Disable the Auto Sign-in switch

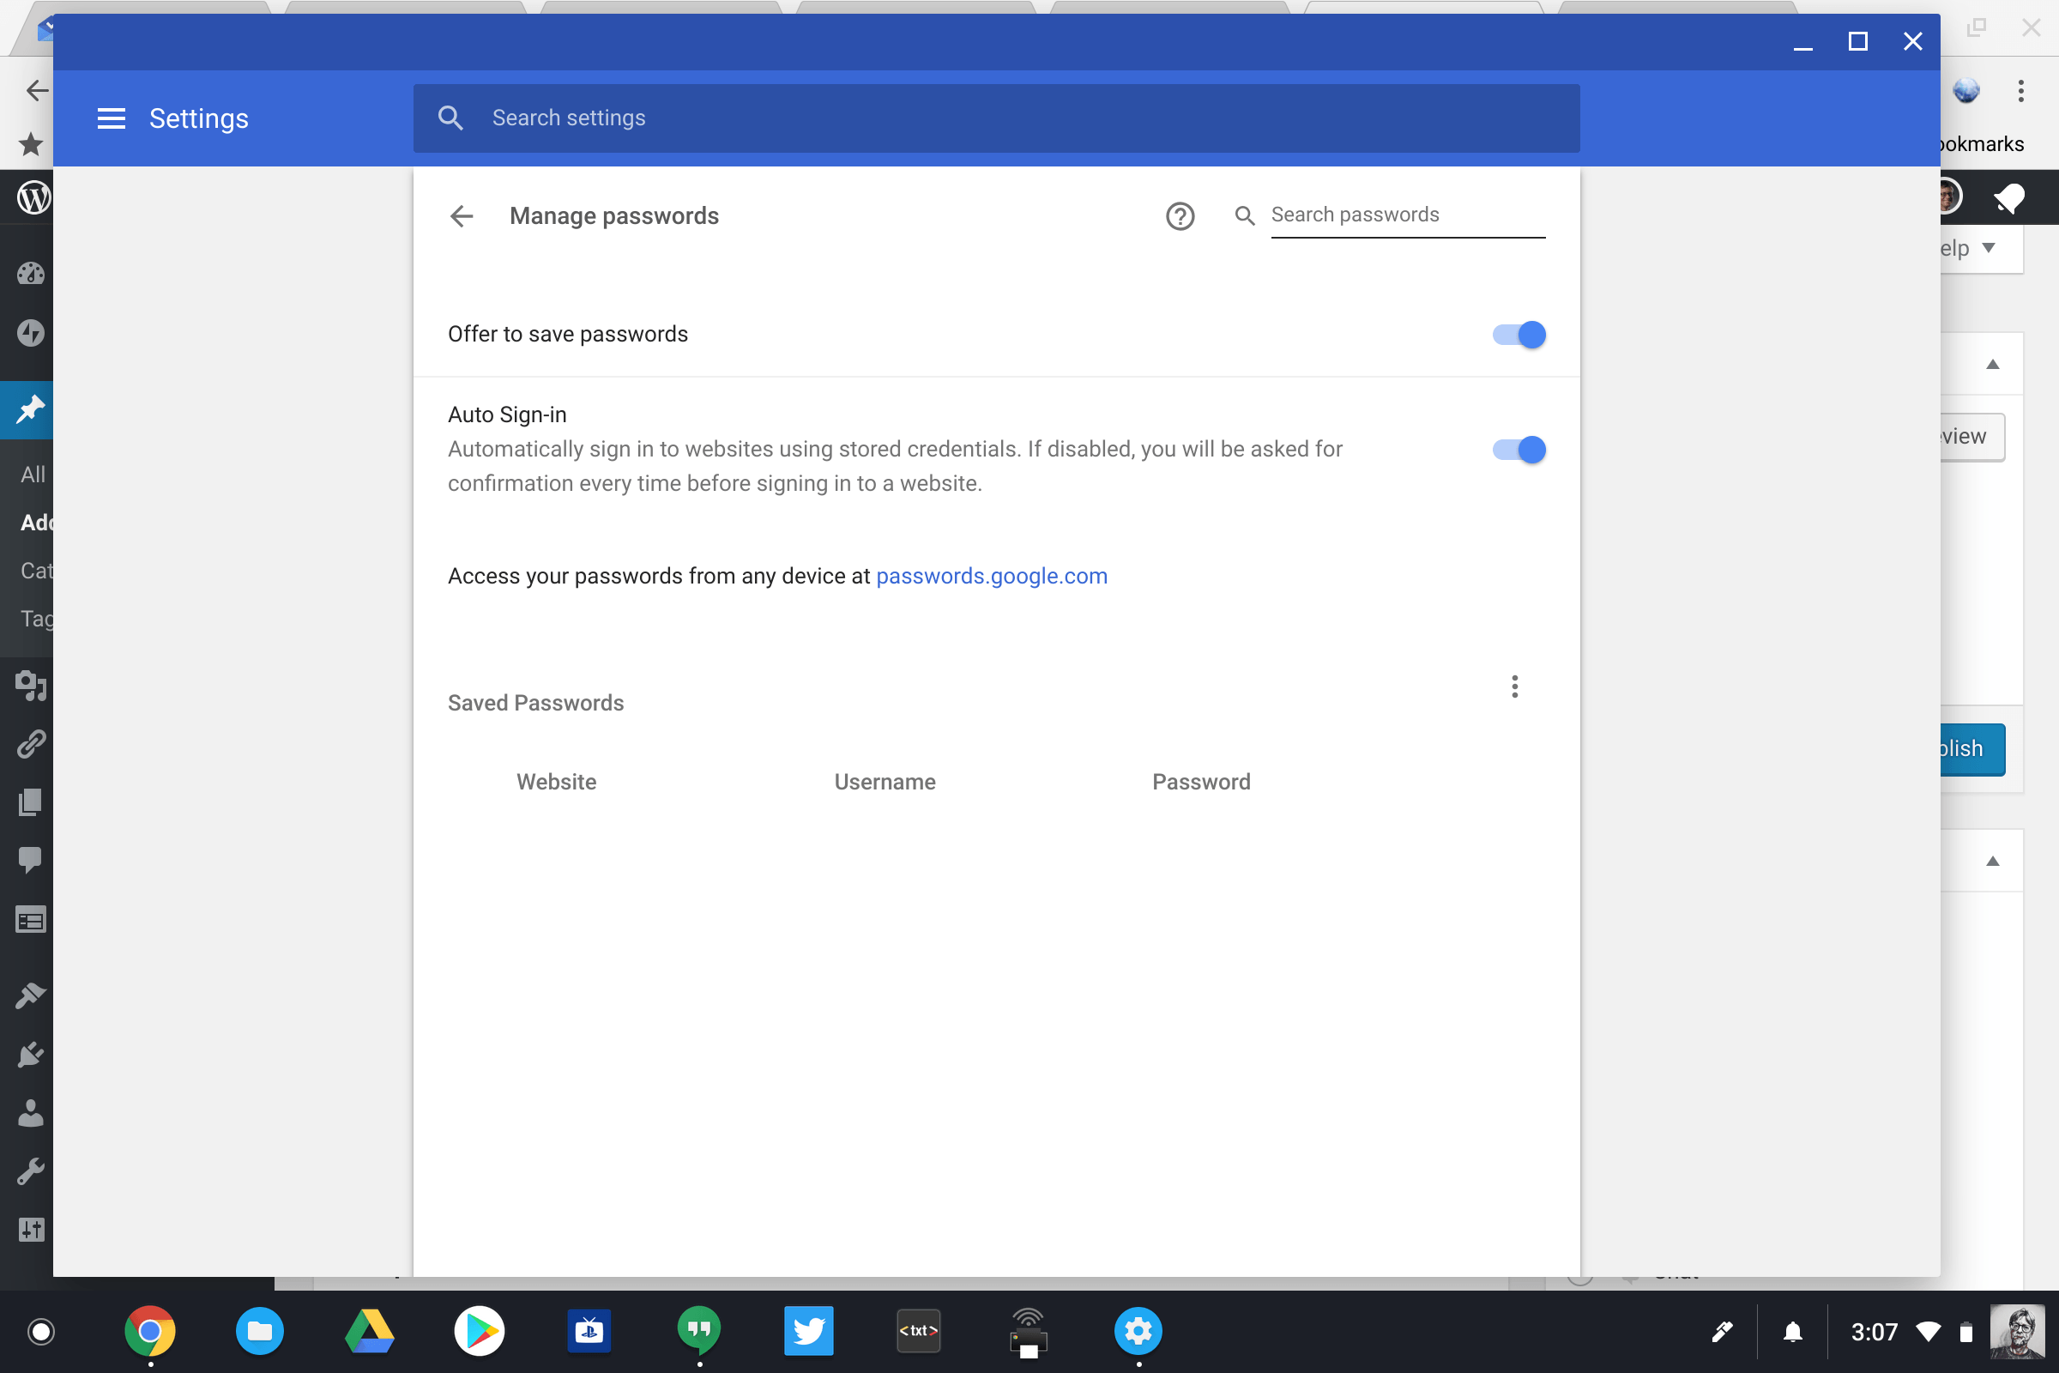pyautogui.click(x=1519, y=450)
